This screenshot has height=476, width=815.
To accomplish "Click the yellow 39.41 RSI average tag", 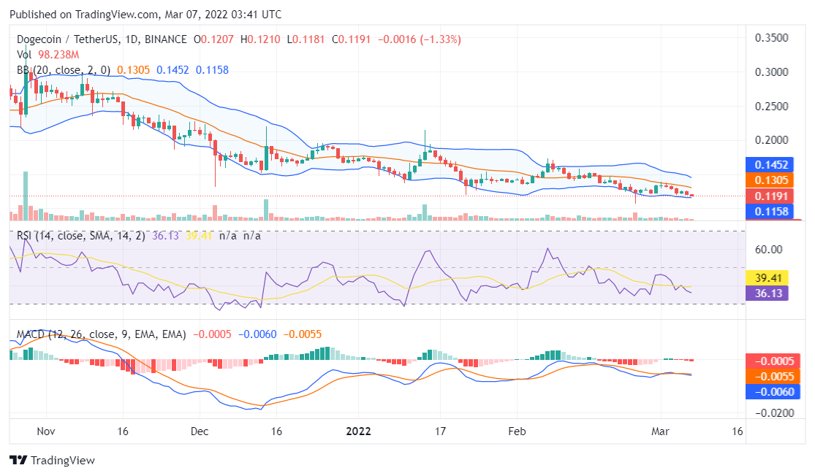I will point(772,277).
